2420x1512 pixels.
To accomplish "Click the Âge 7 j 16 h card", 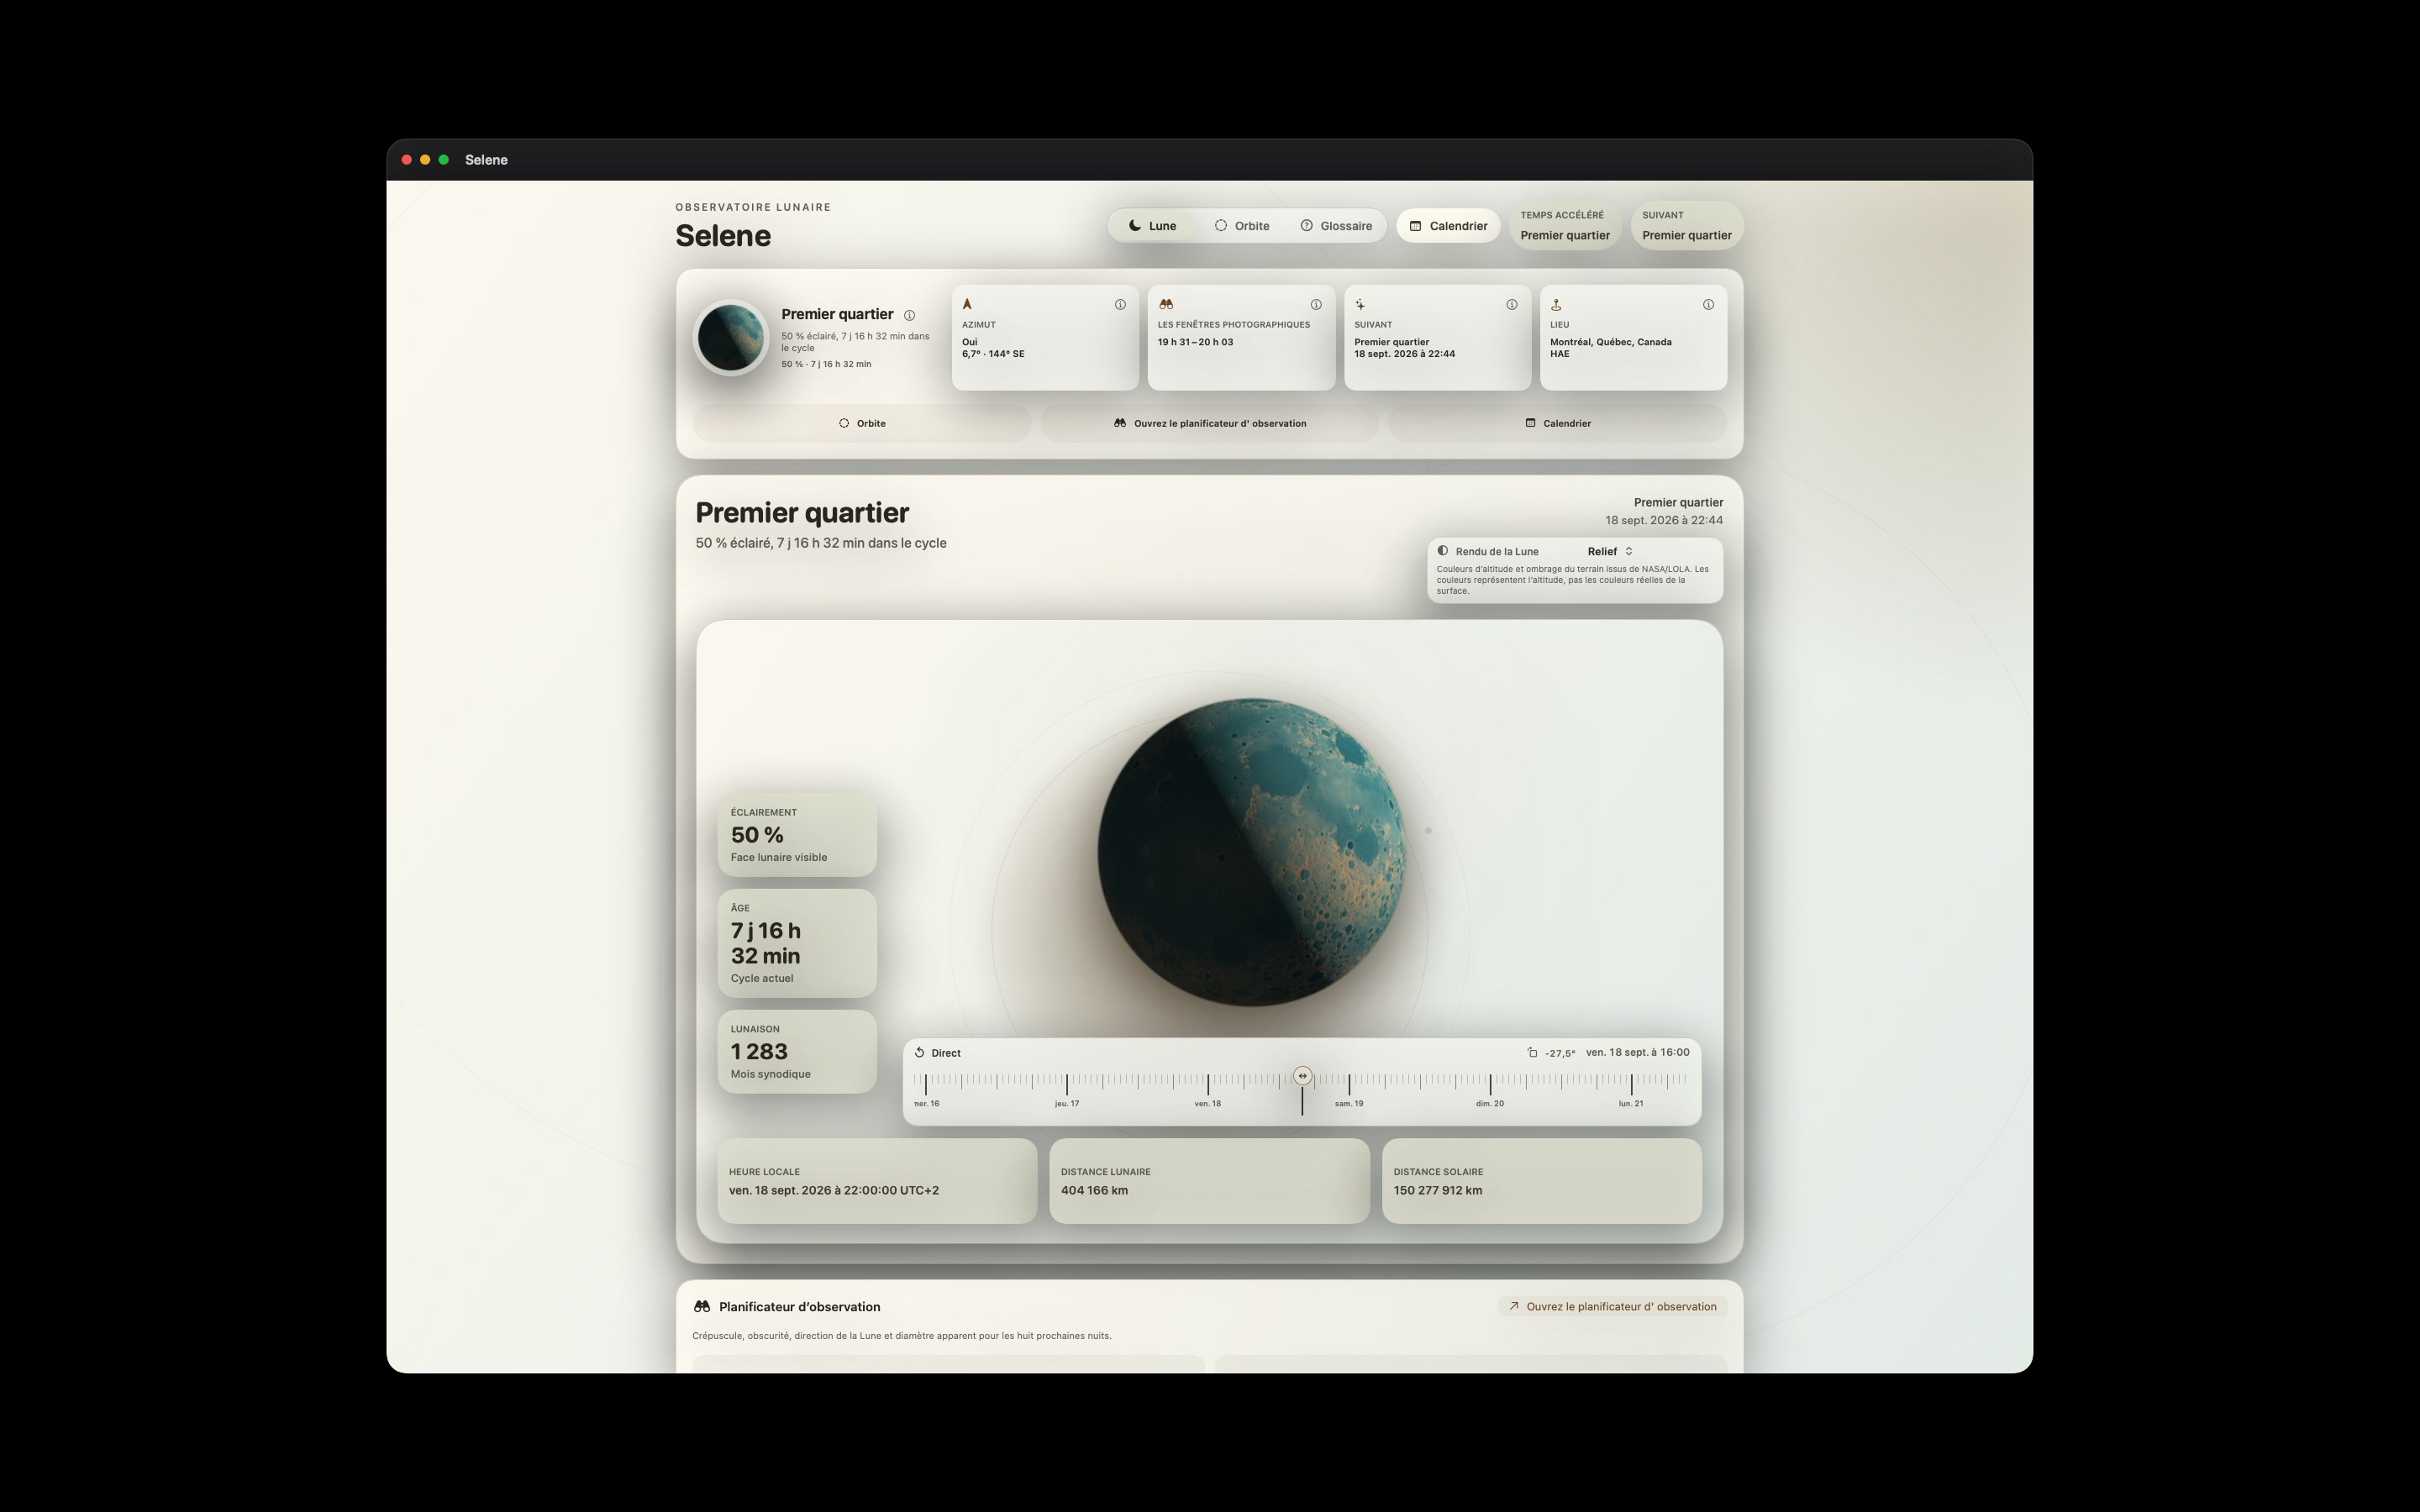I will 797,943.
